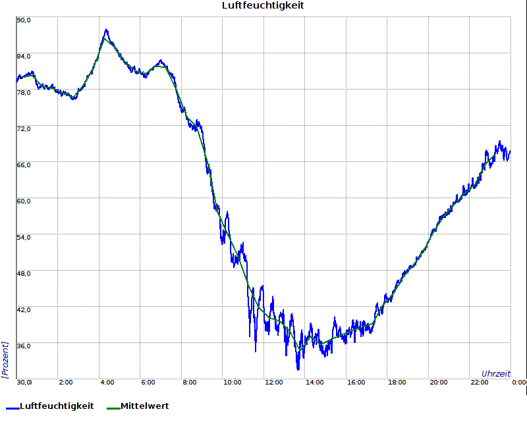The image size is (527, 428).
Task: Click the 22:00 x-axis tick label
Action: (x=480, y=383)
